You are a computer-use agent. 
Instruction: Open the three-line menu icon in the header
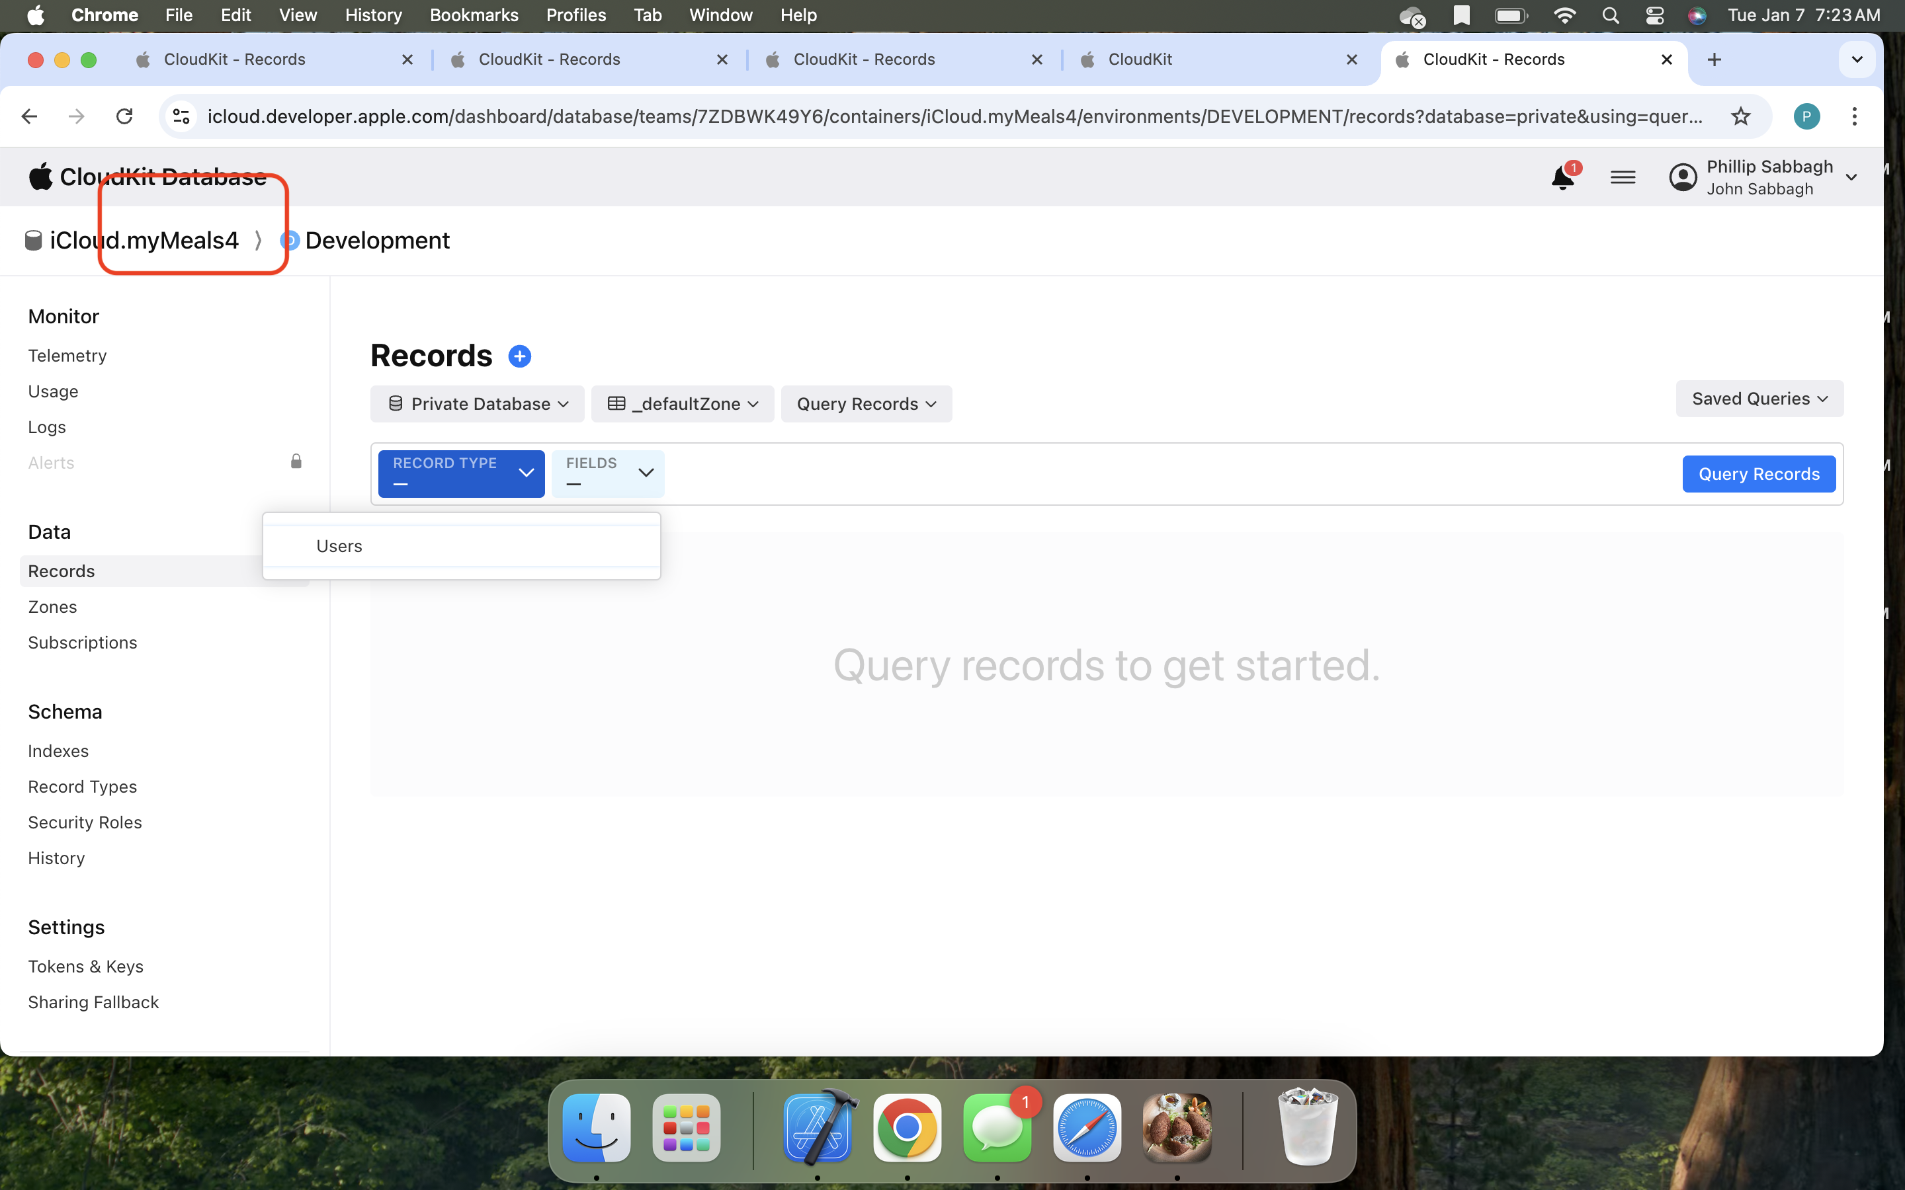(x=1623, y=178)
